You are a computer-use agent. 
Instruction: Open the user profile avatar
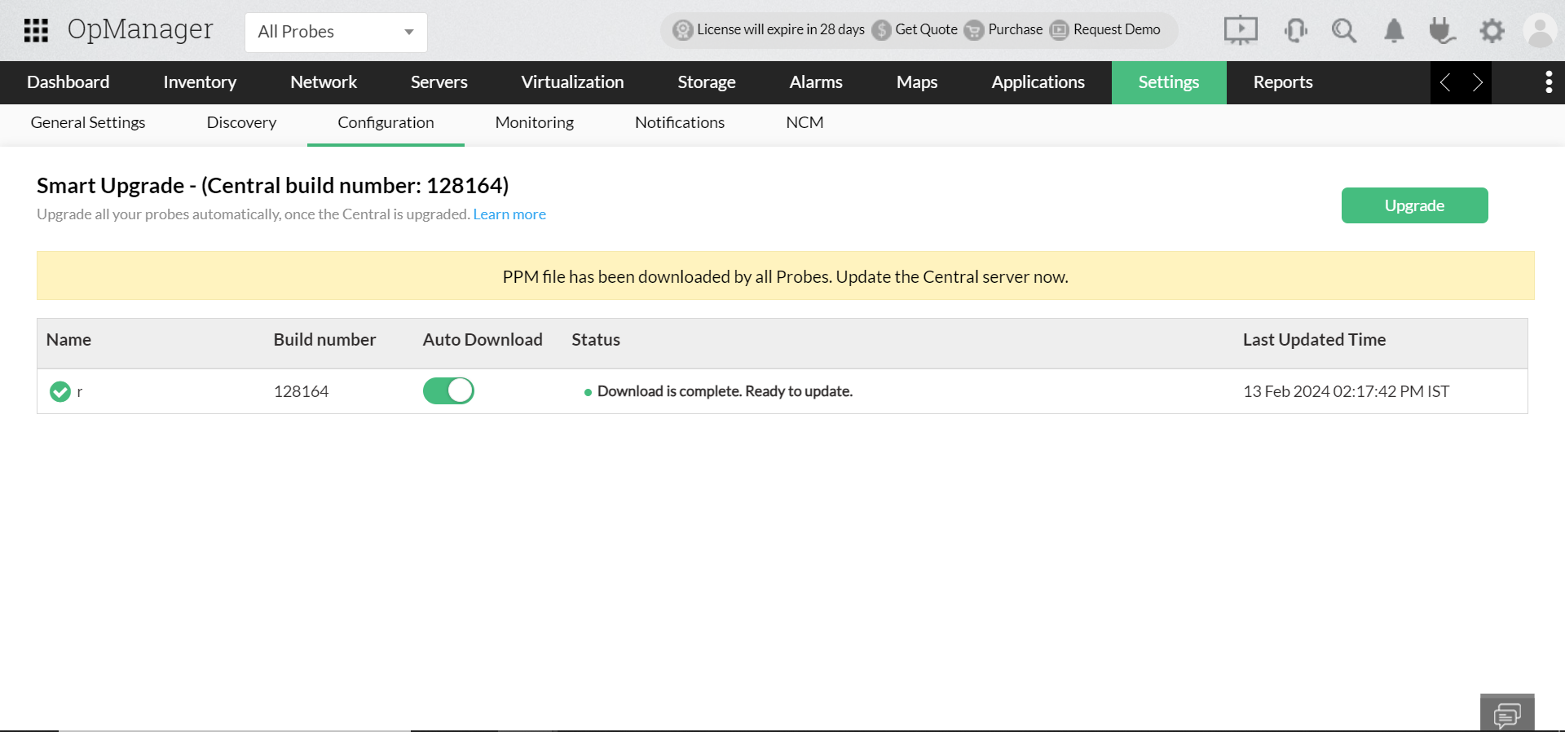pos(1540,31)
